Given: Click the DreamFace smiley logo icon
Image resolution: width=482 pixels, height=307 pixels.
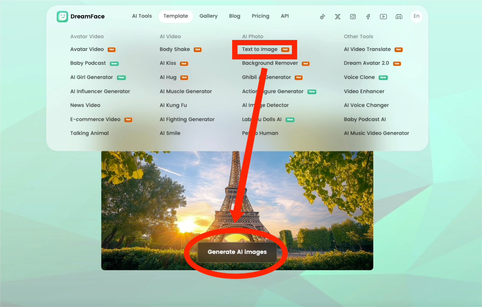Looking at the screenshot, I should tap(62, 17).
